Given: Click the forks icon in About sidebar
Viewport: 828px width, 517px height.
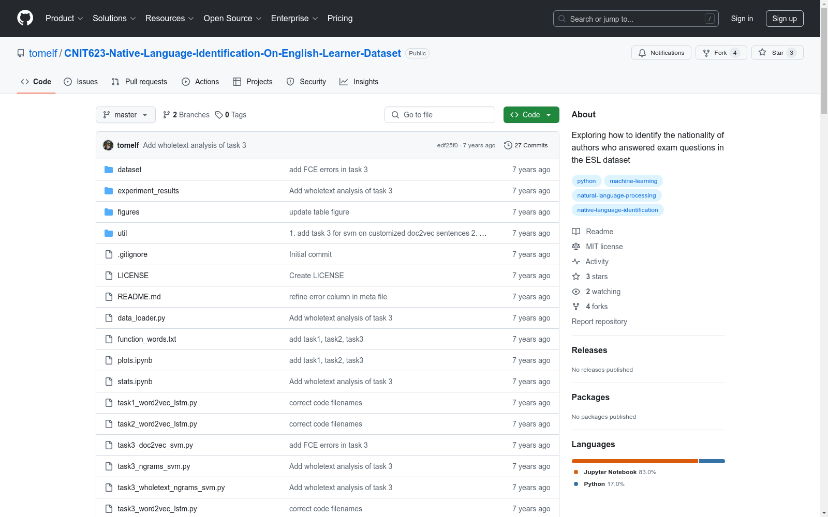Looking at the screenshot, I should click(x=576, y=307).
